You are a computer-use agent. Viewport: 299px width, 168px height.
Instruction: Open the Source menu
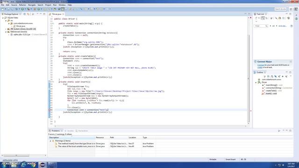click(x=14, y=5)
